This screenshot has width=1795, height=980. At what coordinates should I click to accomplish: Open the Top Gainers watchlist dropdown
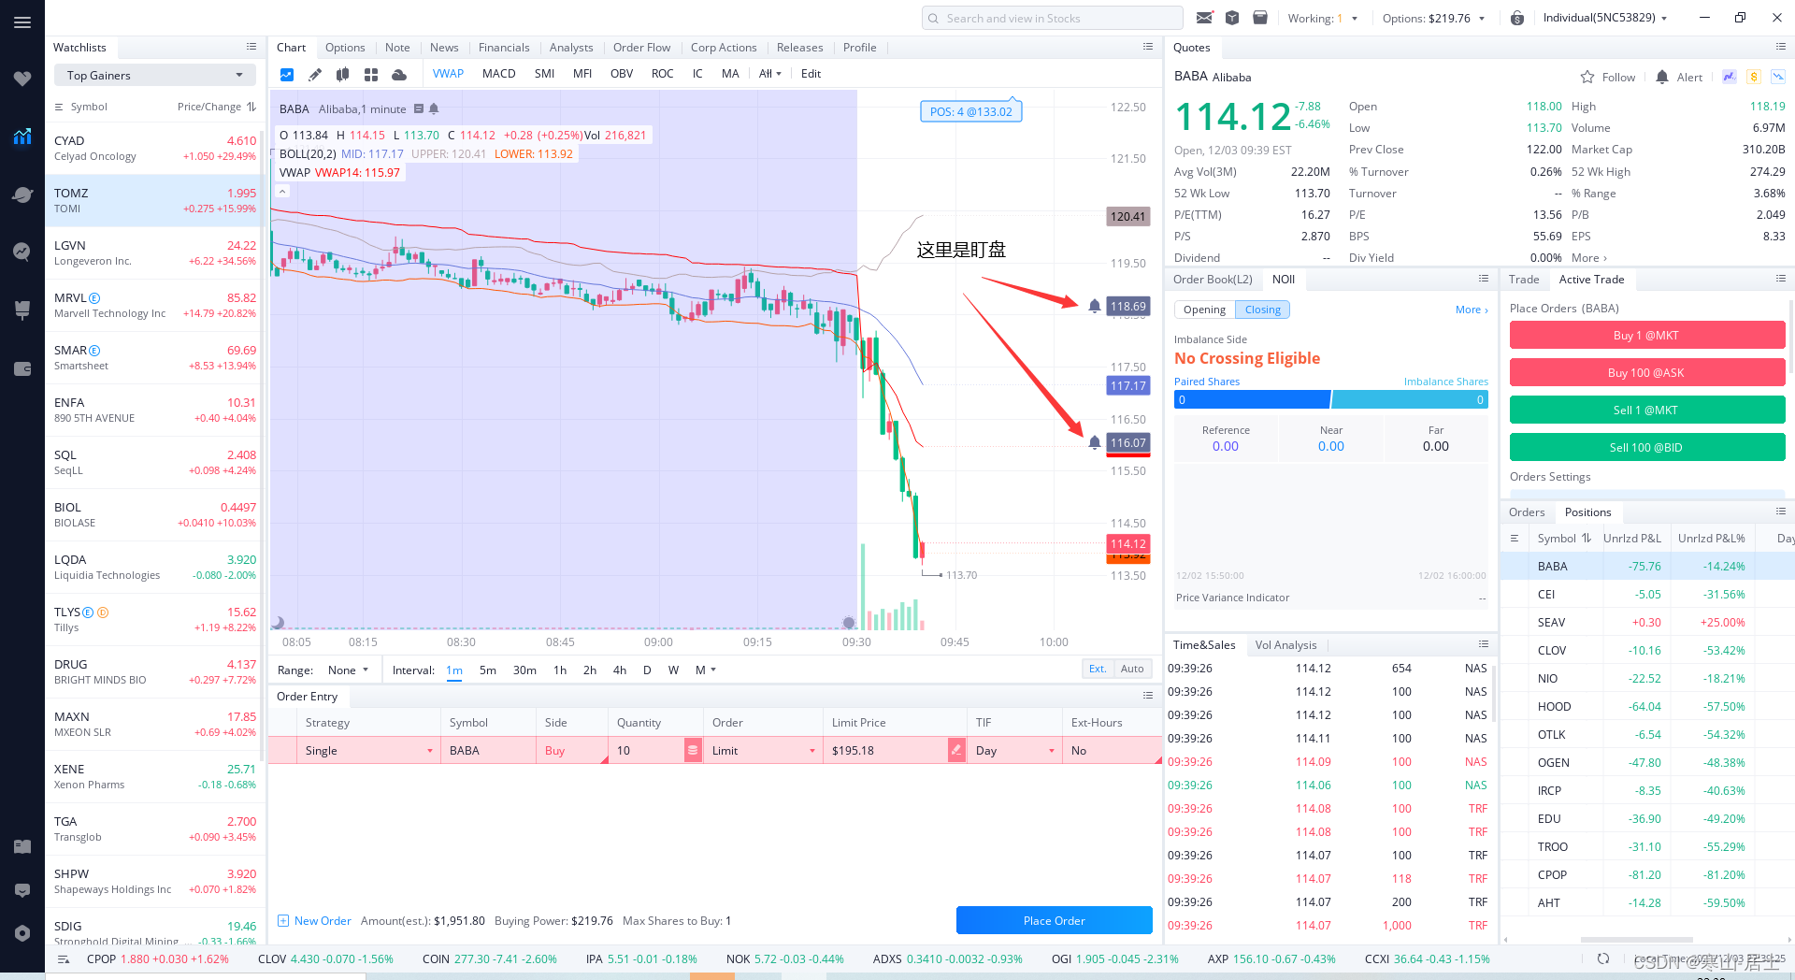[x=155, y=75]
